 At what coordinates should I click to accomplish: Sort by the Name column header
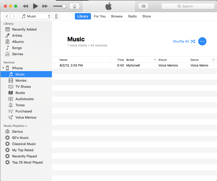[84, 60]
